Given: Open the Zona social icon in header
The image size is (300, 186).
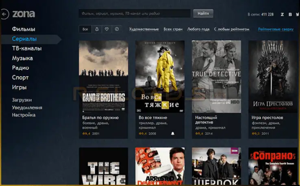Looking at the screenshot, I should [282, 14].
